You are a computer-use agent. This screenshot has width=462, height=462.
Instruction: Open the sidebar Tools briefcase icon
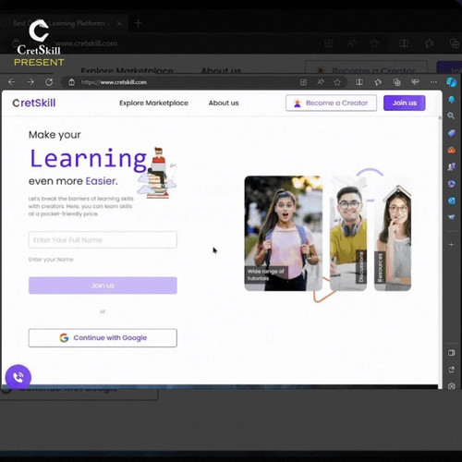[x=452, y=150]
